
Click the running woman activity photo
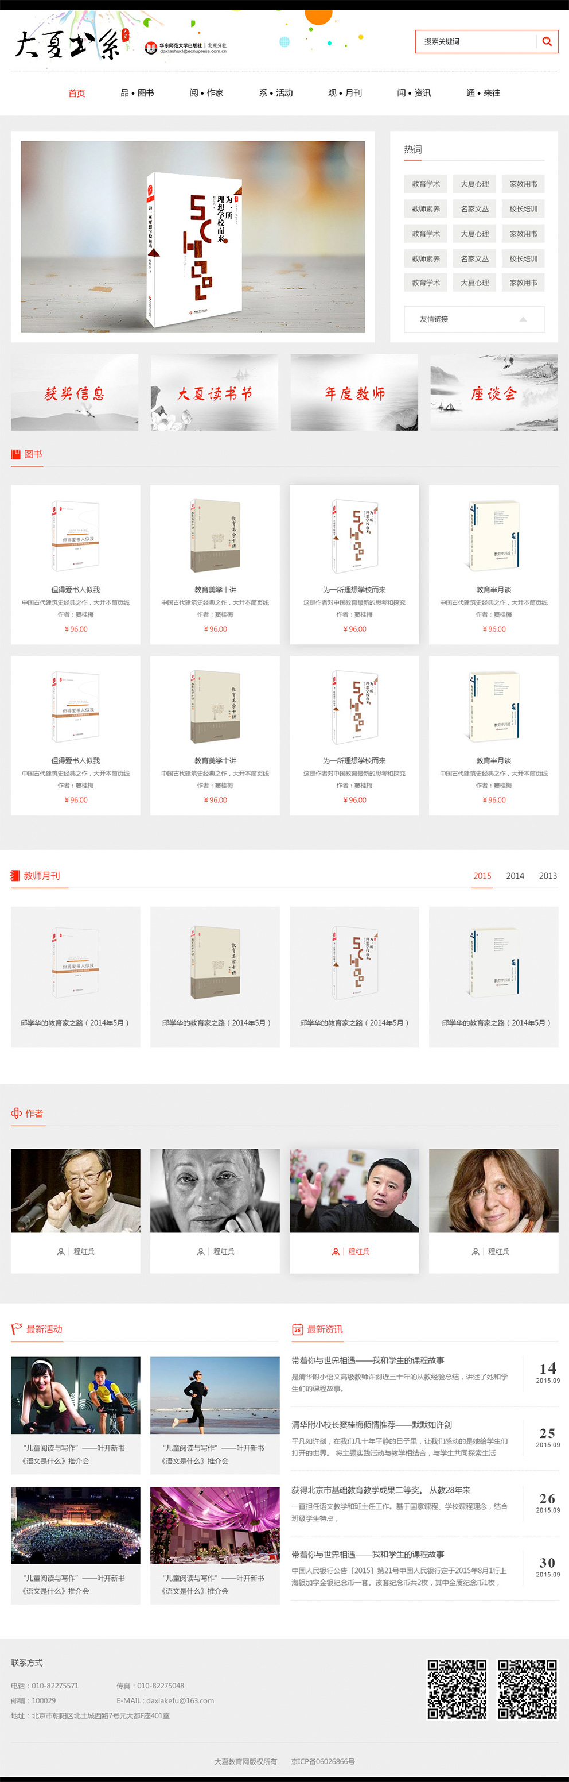point(215,1394)
